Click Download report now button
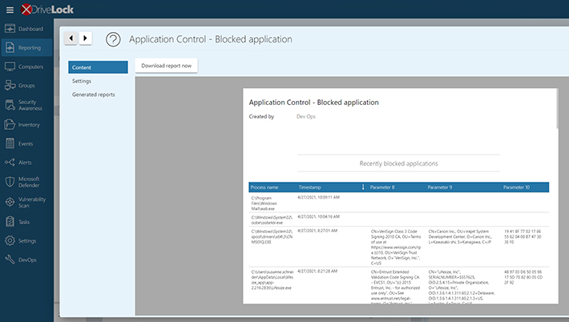 coord(166,66)
